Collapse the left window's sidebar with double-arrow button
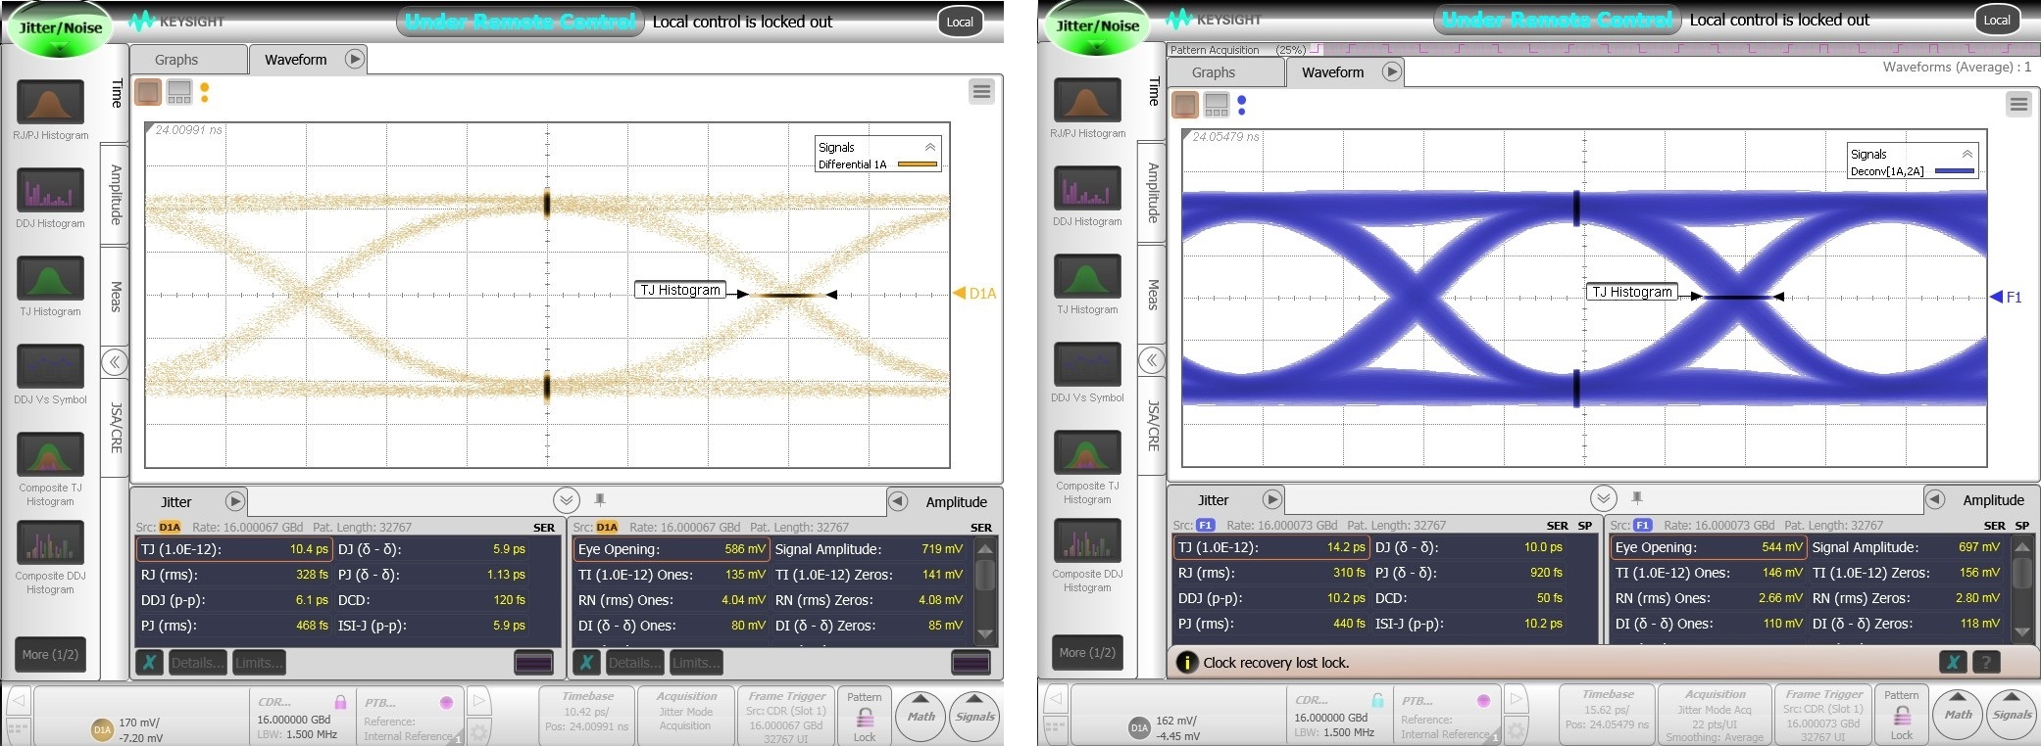This screenshot has width=2041, height=746. pos(115,362)
